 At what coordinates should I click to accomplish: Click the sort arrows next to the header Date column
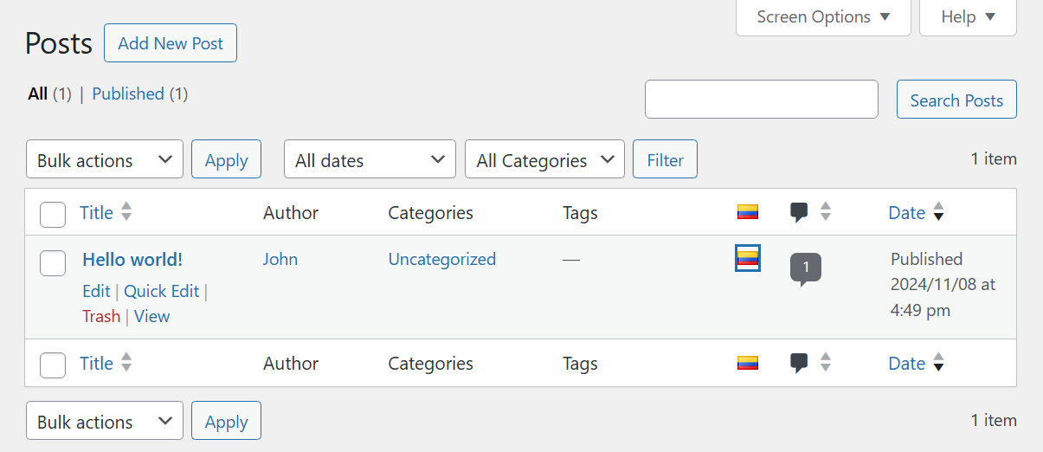pyautogui.click(x=938, y=212)
